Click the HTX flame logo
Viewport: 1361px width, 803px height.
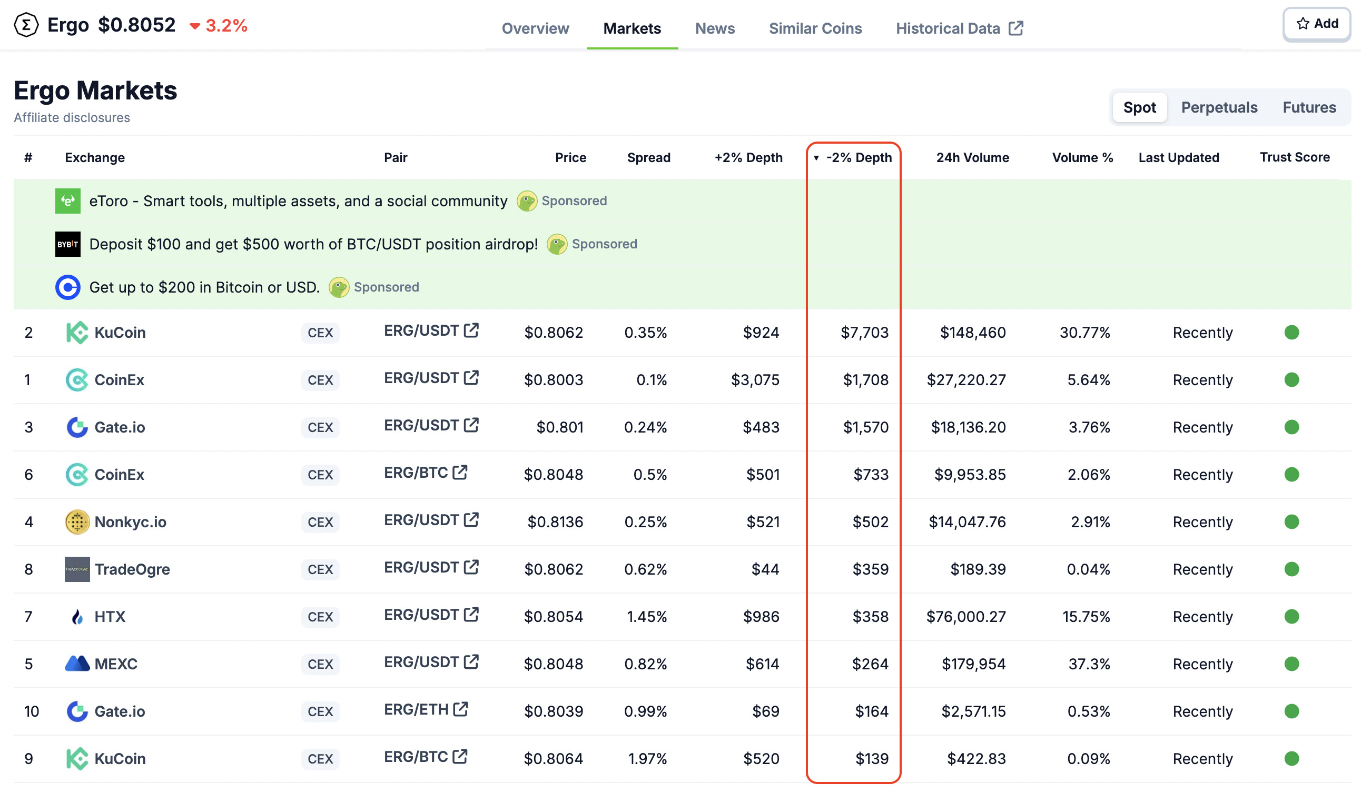coord(77,617)
